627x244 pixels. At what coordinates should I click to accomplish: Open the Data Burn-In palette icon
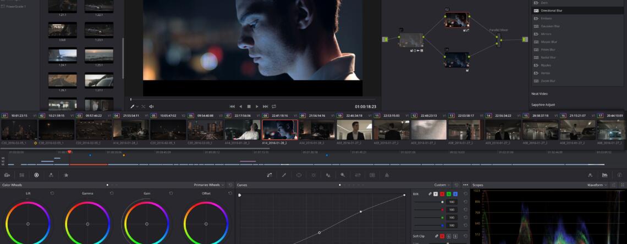387,174
